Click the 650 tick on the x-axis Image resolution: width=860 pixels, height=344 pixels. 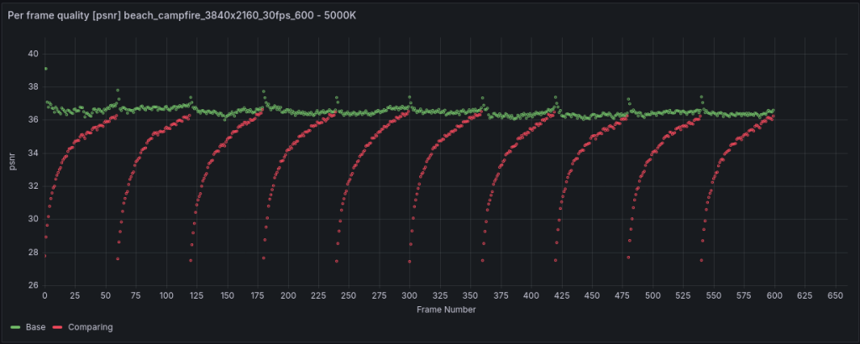click(x=835, y=297)
